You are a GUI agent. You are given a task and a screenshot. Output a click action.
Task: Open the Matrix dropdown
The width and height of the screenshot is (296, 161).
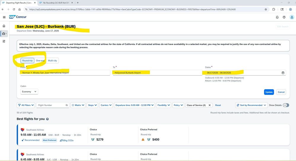[78, 105]
